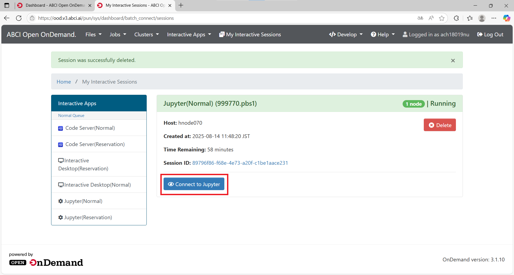
Task: Go to ABCI Open OnDemand home brand
Action: tap(41, 34)
